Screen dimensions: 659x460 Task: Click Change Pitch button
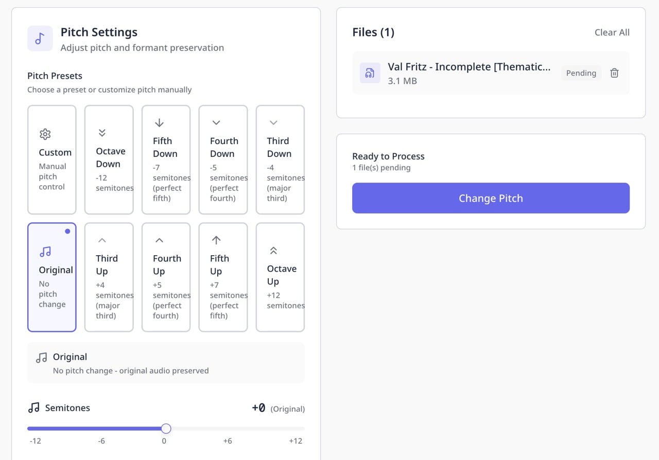(491, 198)
